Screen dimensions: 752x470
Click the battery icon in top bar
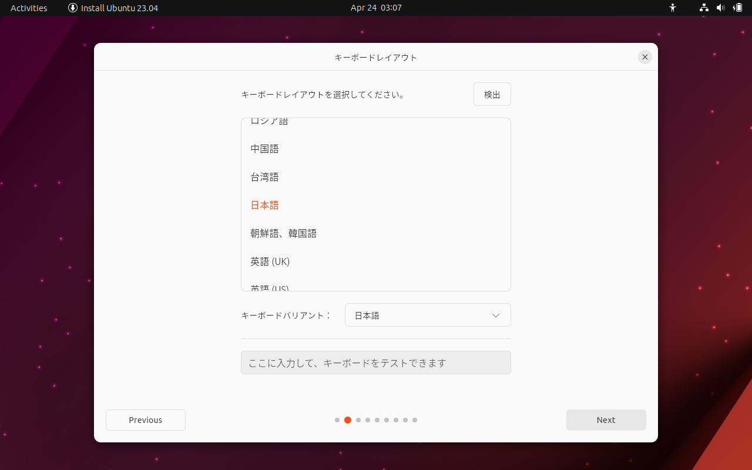[738, 8]
